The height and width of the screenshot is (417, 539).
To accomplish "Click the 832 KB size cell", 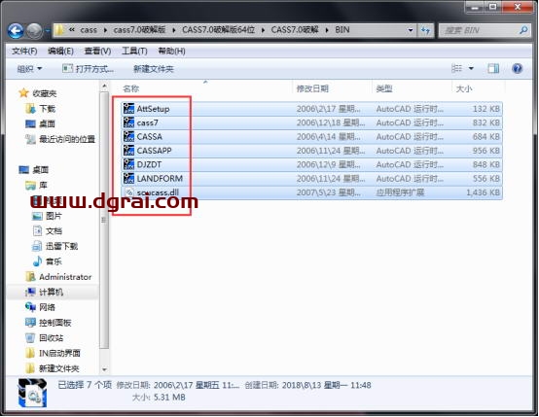I will (486, 122).
